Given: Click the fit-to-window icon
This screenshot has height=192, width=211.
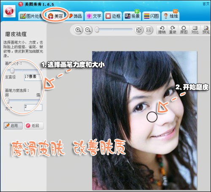Looking at the screenshot, I should coord(139,30).
